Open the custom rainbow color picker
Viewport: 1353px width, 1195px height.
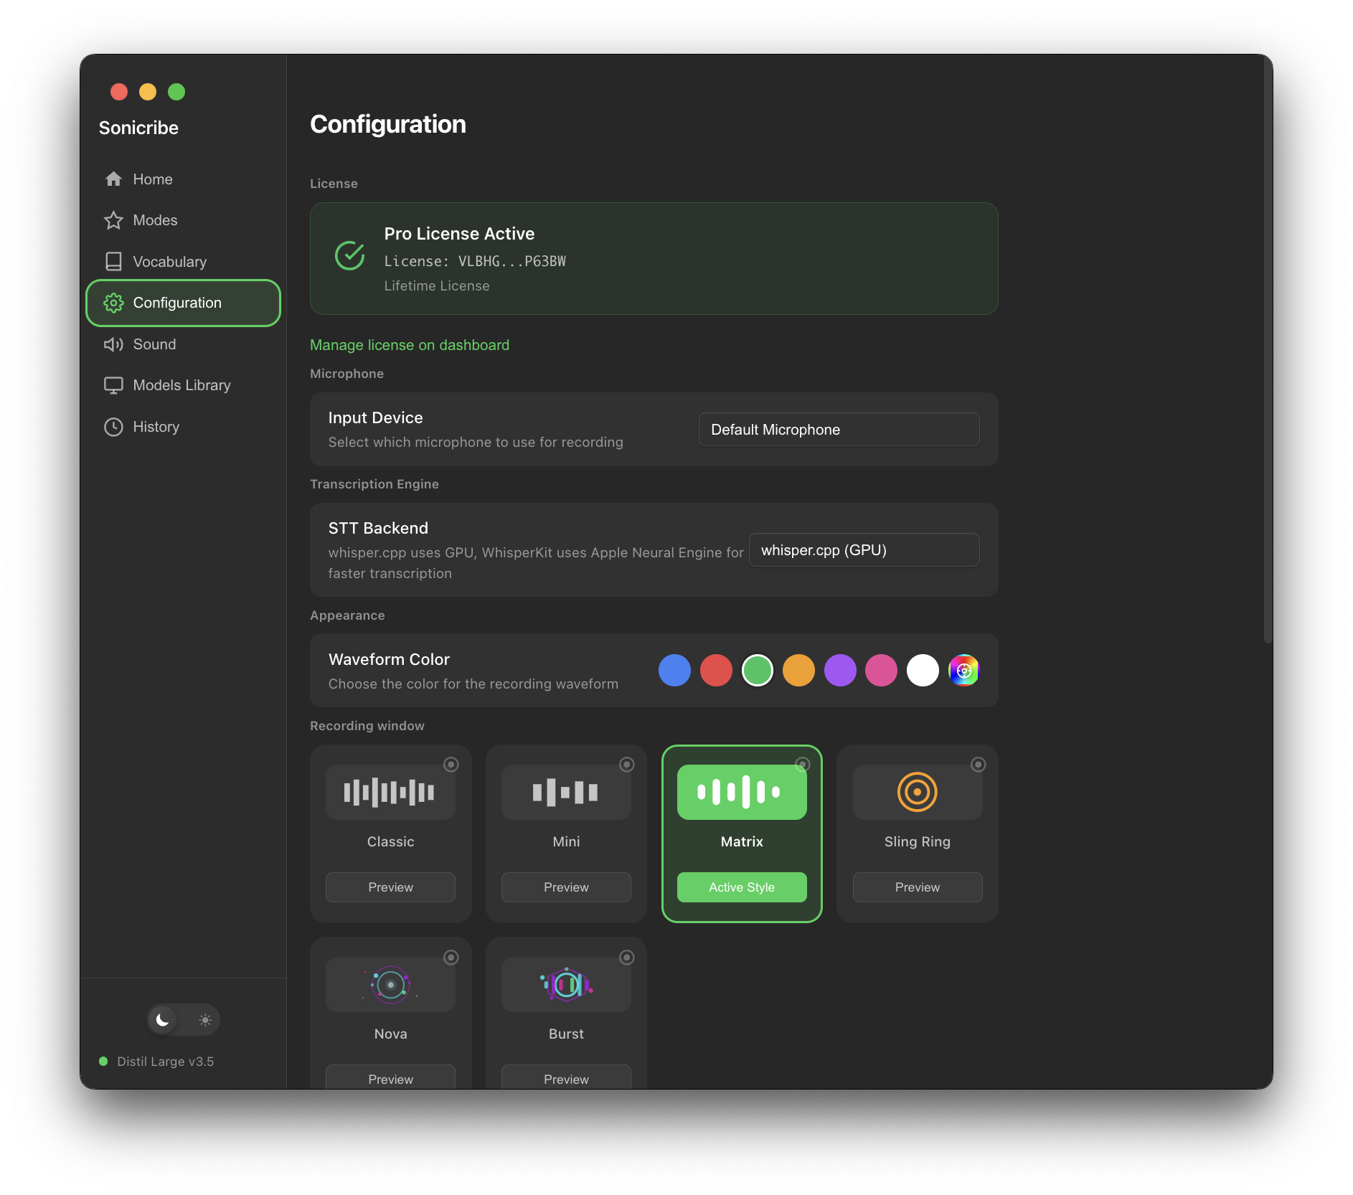pos(964,671)
